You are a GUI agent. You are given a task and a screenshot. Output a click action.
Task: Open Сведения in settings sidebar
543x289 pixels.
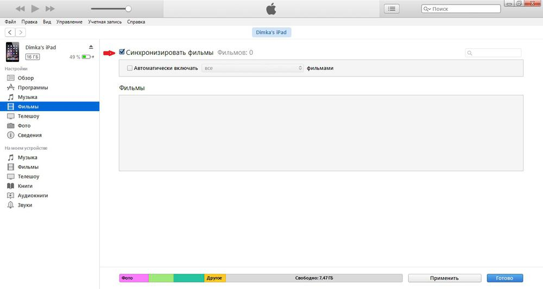tap(50, 135)
